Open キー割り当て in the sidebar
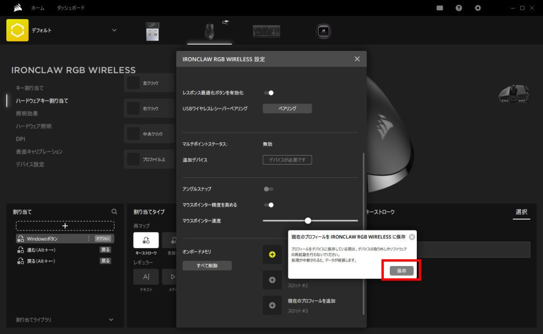Viewport: 543px width, 334px height. [30, 88]
